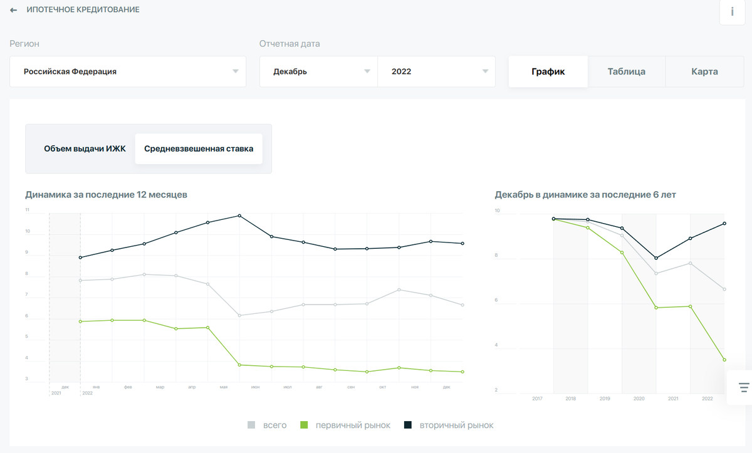Click the июн month label on the monthly chart
Screen dimensions: 752x453
pyautogui.click(x=256, y=387)
